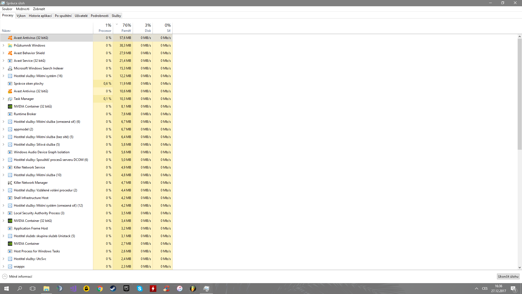Open Task View from the taskbar
Screen dimensions: 522x294
(33, 289)
